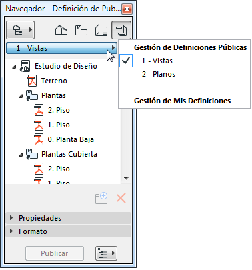Image resolution: width=252 pixels, height=270 pixels.
Task: Toggle checkmark beside '1 - Vistas' menu entry
Action: point(126,61)
